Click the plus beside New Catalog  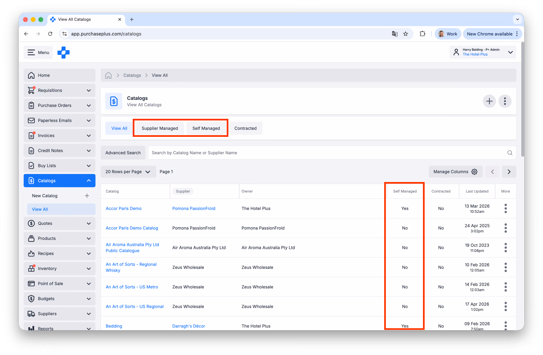pyautogui.click(x=87, y=196)
